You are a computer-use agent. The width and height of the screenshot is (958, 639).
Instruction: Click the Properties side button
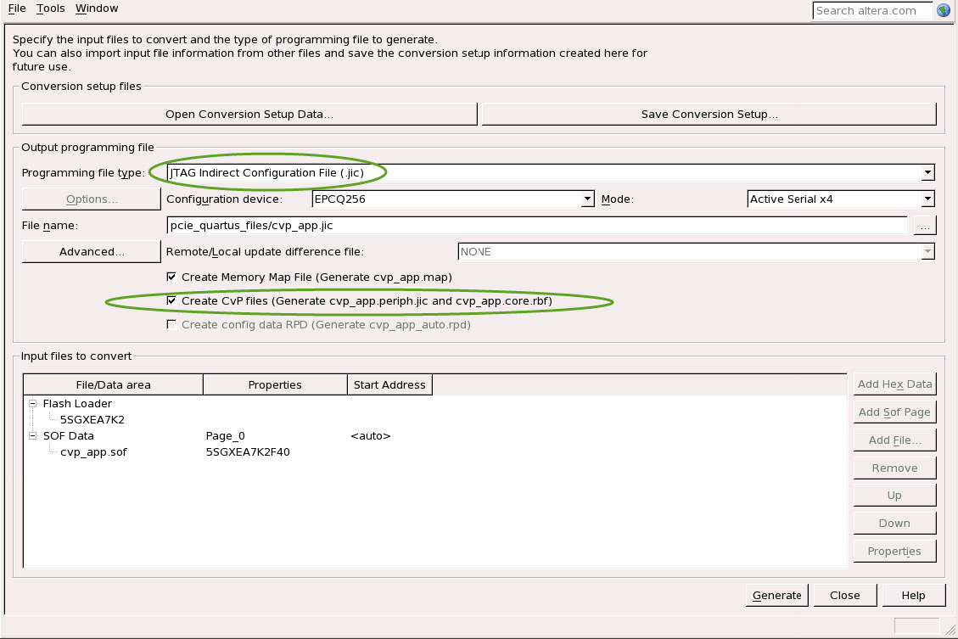[894, 552]
